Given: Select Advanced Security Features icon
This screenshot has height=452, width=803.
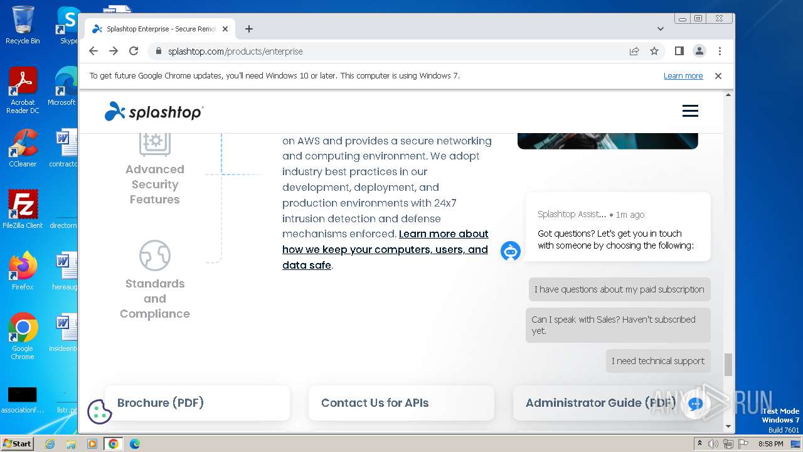Looking at the screenshot, I should [x=155, y=144].
